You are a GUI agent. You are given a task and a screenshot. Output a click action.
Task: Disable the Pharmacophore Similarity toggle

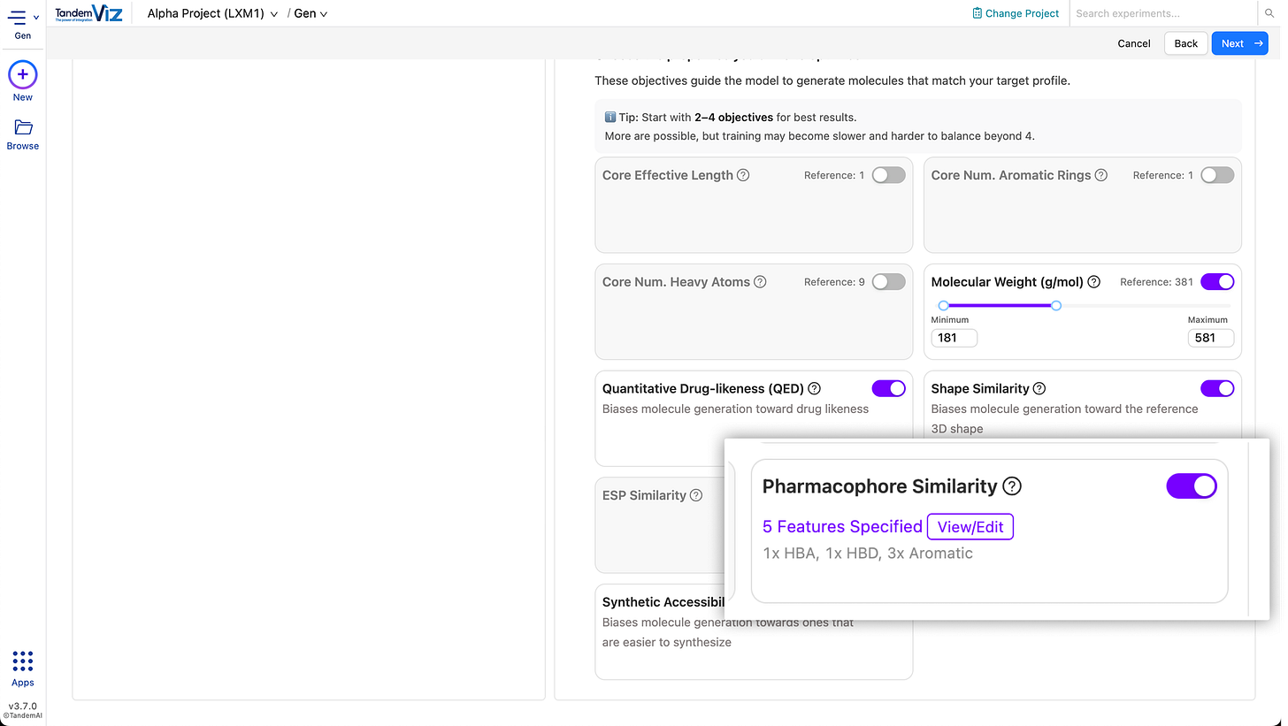point(1192,485)
